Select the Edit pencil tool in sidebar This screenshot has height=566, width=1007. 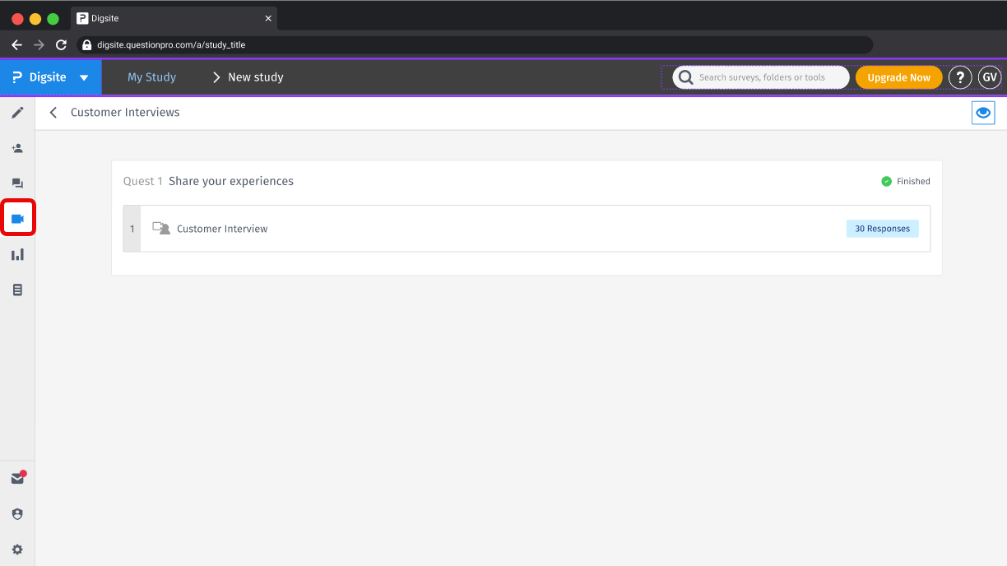[x=17, y=113]
